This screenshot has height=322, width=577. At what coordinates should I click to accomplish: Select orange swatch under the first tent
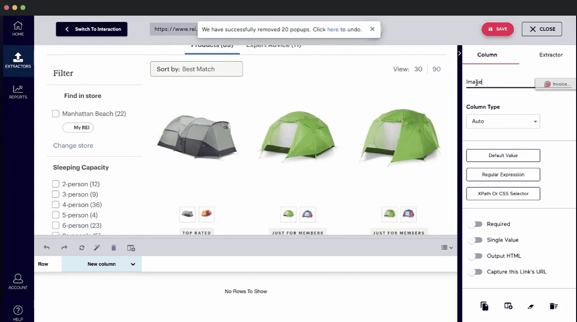pos(207,214)
